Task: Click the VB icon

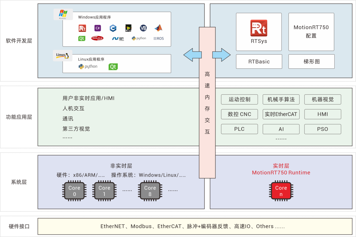Action: (143, 28)
